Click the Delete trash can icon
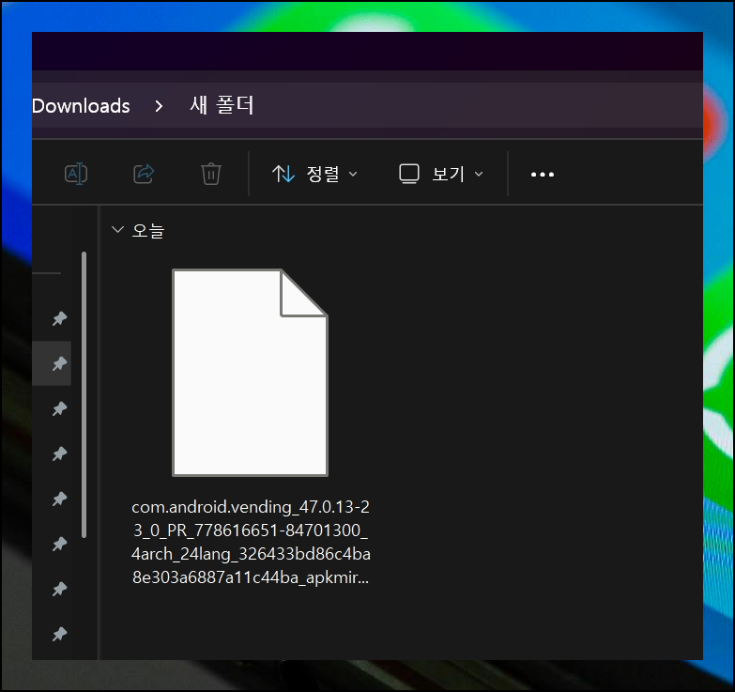735x692 pixels. [211, 174]
